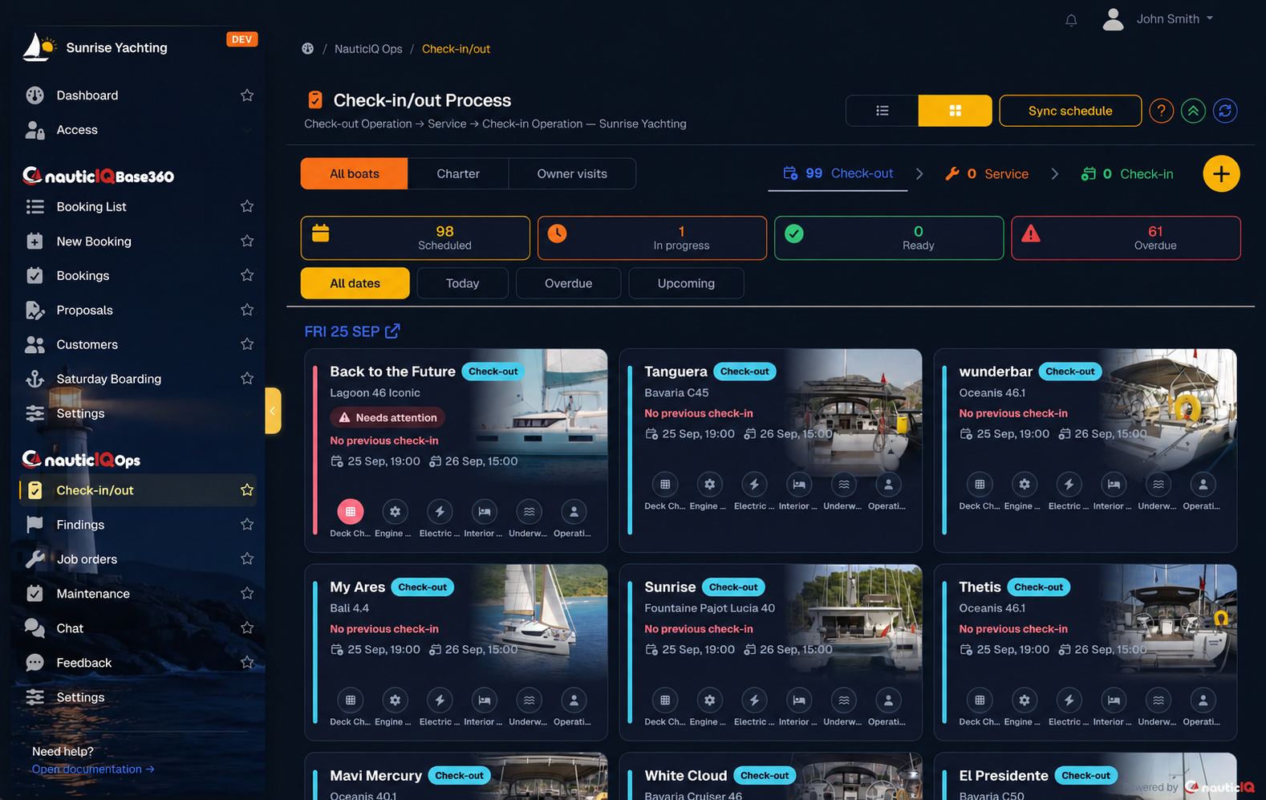Open Interior check icon on My Ares card
Image resolution: width=1266 pixels, height=800 pixels.
[x=485, y=700]
